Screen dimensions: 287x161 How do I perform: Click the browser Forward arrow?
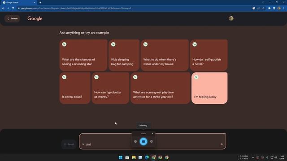pyautogui.click(x=8, y=8)
